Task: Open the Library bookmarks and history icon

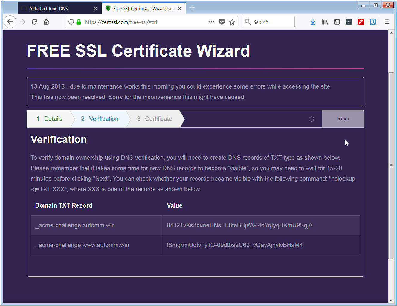Action: [325, 22]
